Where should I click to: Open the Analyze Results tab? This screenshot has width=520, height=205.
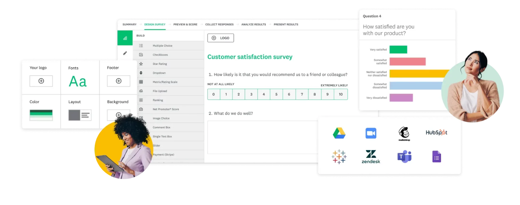coord(253,24)
